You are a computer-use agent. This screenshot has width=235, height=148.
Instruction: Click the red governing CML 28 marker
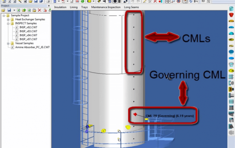point(135,114)
